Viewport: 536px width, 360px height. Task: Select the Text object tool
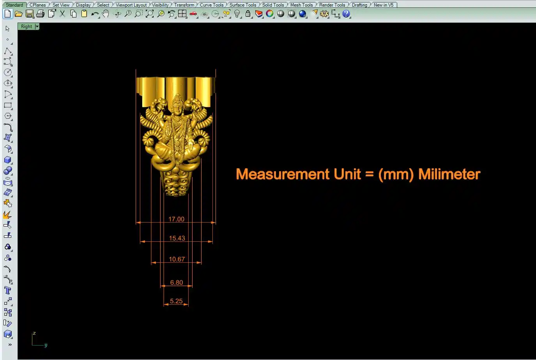coord(8,290)
